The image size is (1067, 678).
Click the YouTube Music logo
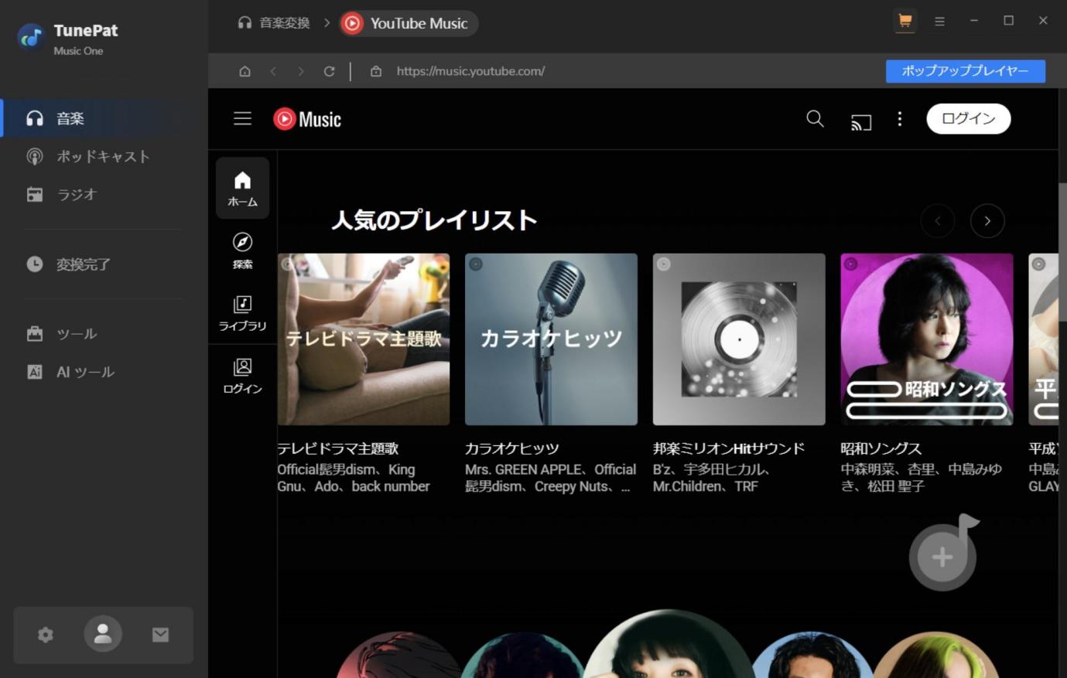[307, 119]
